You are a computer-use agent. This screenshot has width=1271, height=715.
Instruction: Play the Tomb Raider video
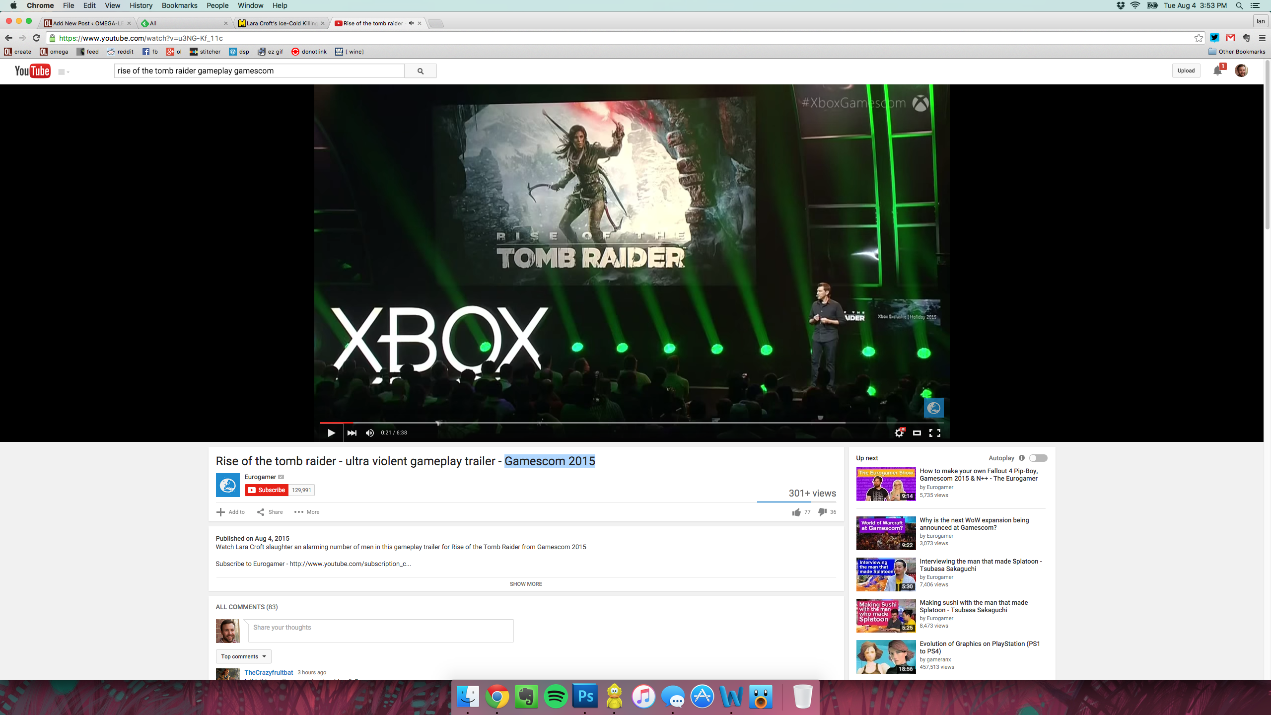tap(331, 432)
